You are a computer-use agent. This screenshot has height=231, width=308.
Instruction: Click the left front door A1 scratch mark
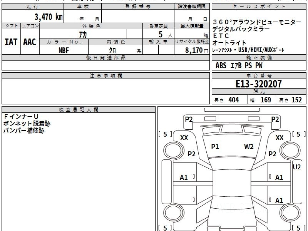click(184, 177)
